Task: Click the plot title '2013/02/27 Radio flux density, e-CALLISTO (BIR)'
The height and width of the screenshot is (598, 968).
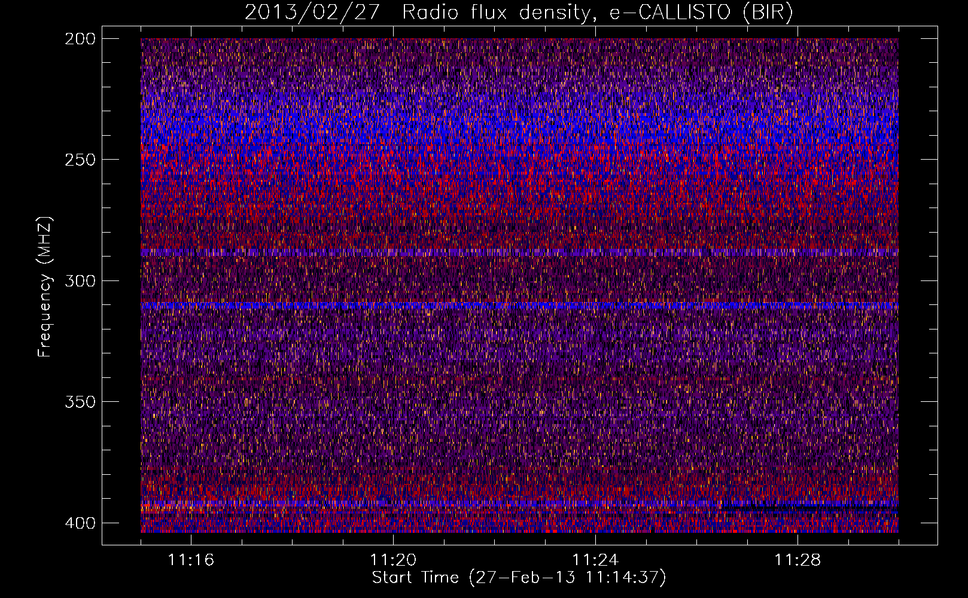Action: [x=519, y=13]
